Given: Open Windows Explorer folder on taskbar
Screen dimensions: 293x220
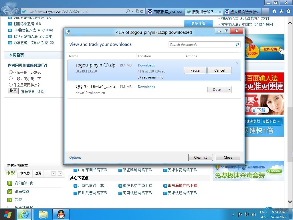Looking at the screenshot, I should pos(43,214).
